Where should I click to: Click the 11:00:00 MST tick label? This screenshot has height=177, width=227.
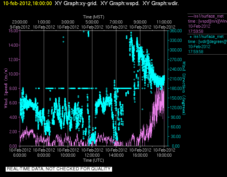pos(164,22)
